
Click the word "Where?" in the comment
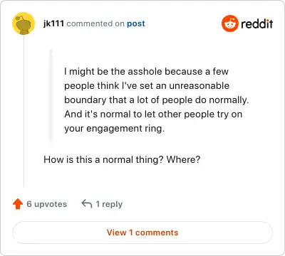[x=183, y=159]
